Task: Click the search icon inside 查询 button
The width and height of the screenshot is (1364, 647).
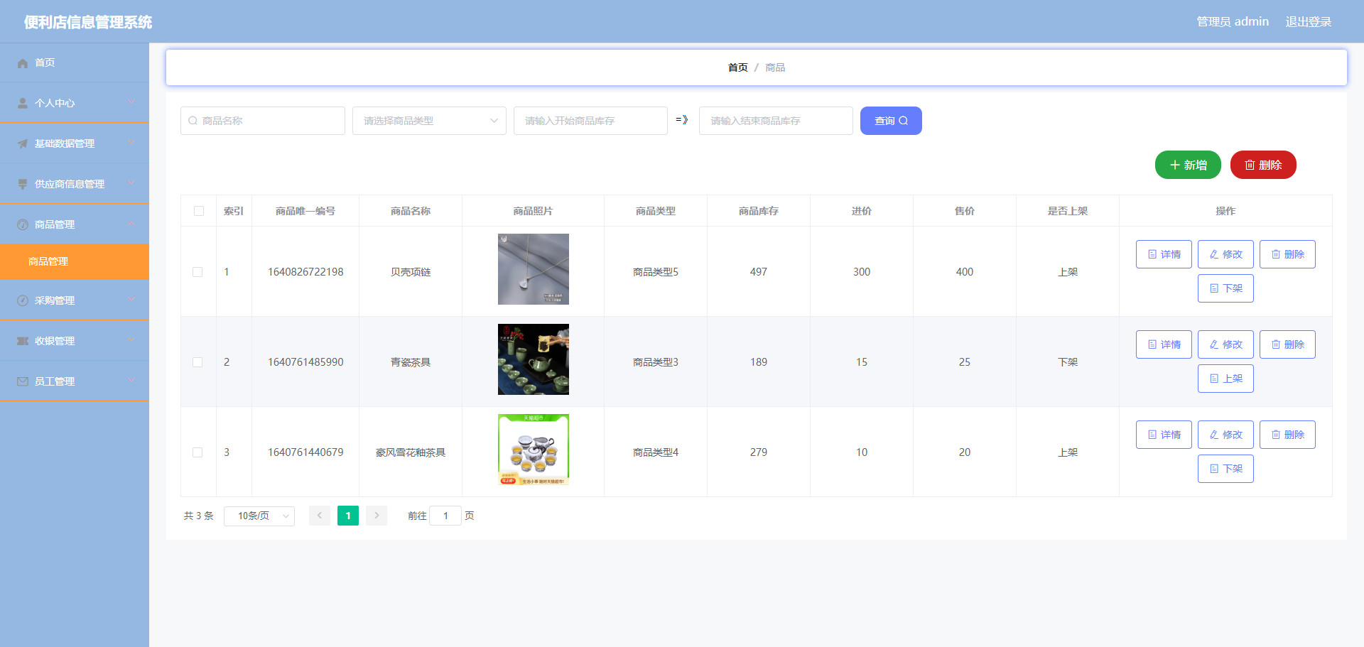Action: pos(904,121)
